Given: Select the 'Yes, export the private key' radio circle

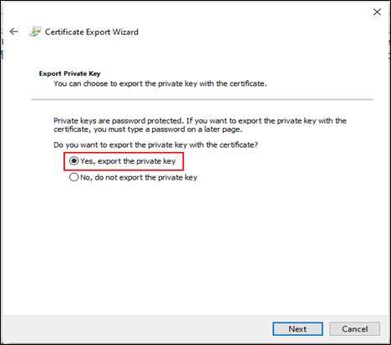Looking at the screenshot, I should 74,161.
